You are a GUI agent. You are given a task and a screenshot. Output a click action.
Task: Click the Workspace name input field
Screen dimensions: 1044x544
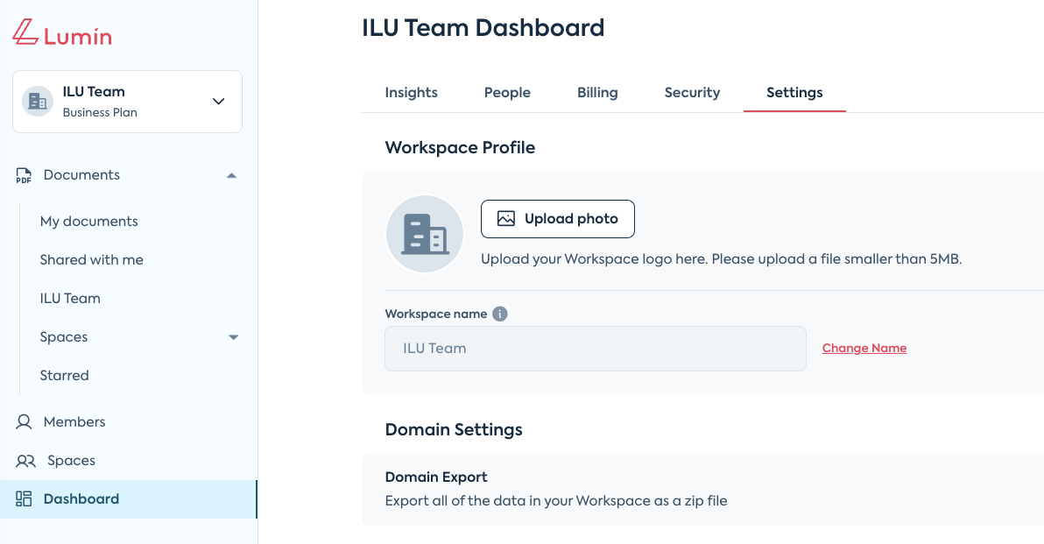click(x=596, y=349)
